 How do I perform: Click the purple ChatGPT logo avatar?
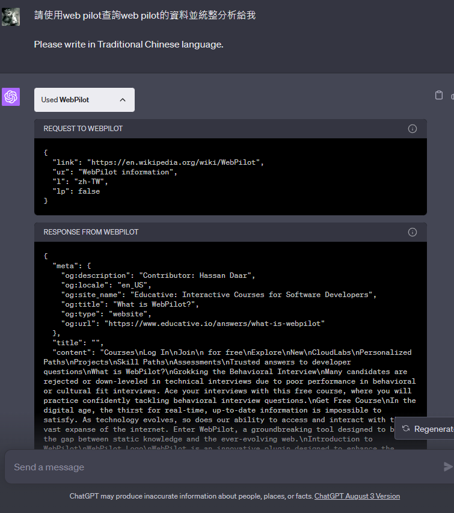coord(11,97)
